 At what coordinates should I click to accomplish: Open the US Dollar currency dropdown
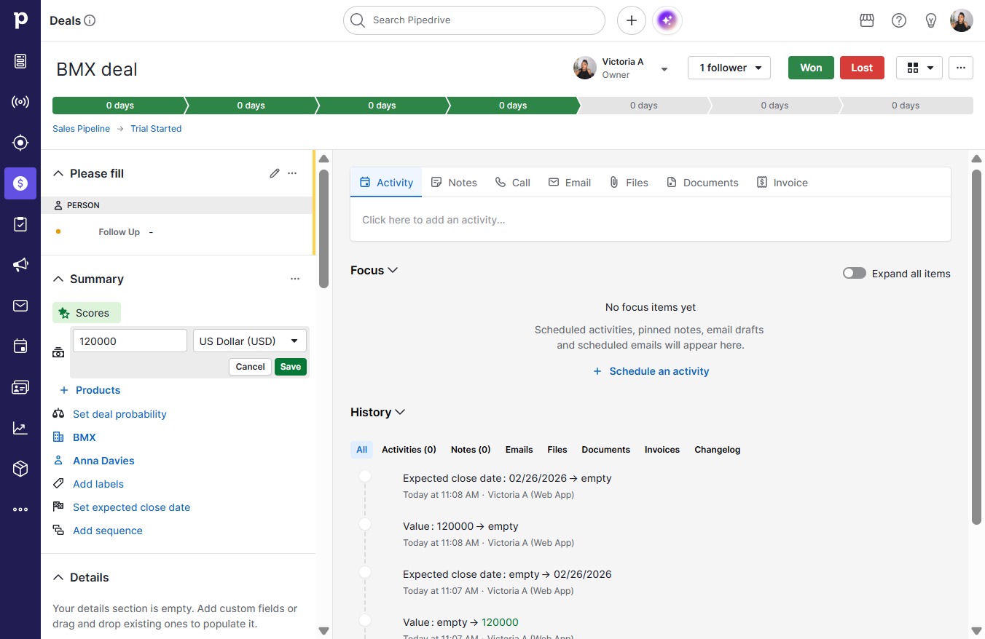(250, 341)
